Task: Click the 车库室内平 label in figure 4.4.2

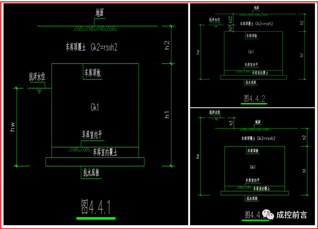Action: pos(251,65)
